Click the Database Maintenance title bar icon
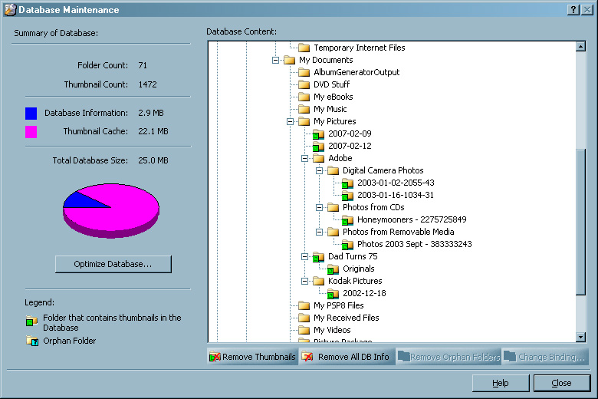Viewport: 598px width, 399px height. click(x=10, y=10)
